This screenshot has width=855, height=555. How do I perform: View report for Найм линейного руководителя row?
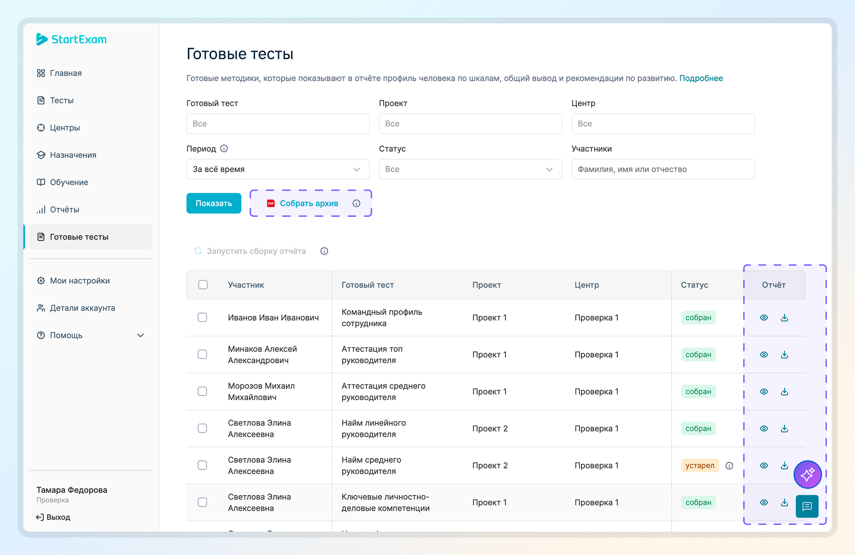pos(764,429)
